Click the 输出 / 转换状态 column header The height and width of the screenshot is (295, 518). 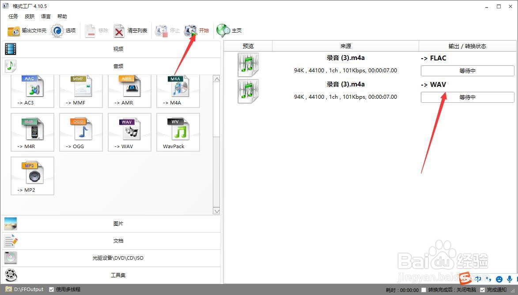coord(468,46)
